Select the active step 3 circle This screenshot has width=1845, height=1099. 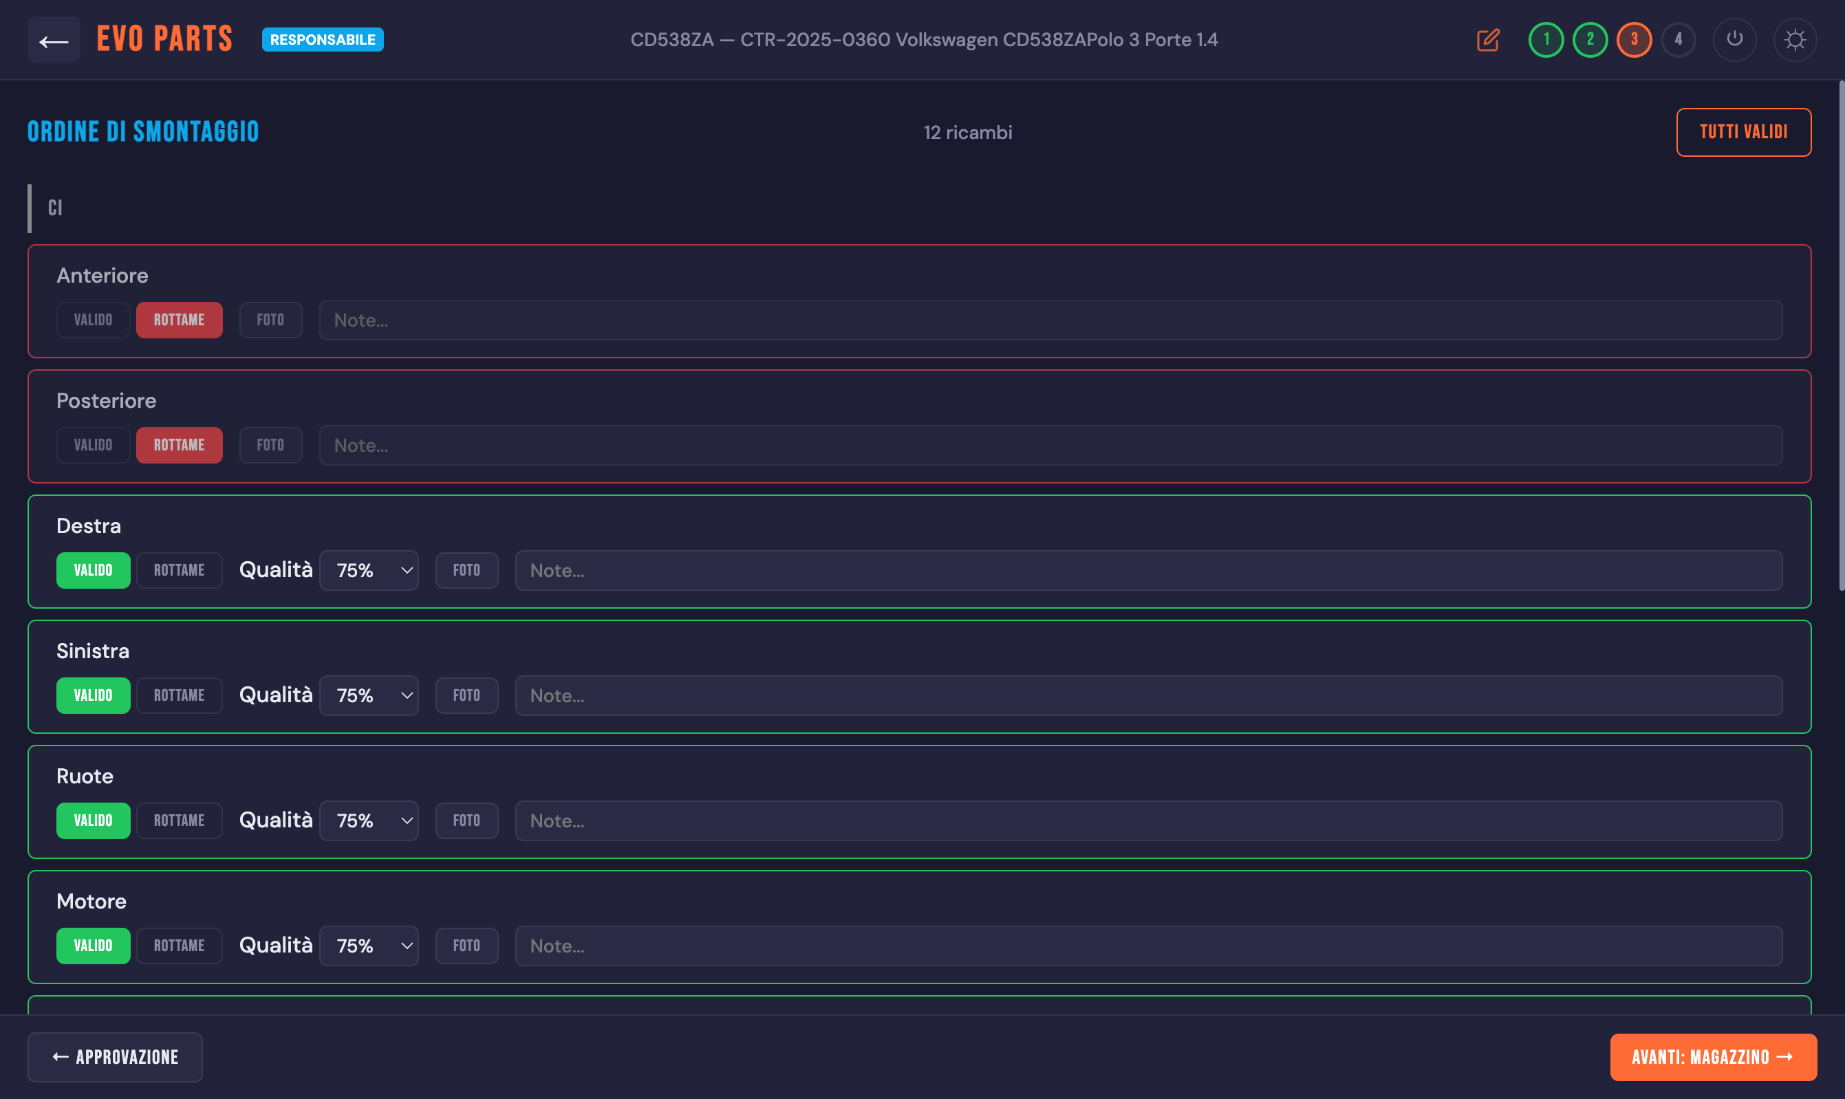pyautogui.click(x=1634, y=40)
